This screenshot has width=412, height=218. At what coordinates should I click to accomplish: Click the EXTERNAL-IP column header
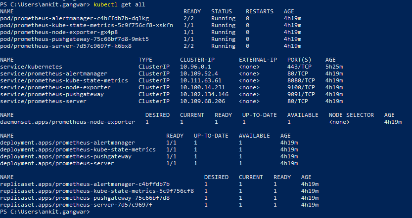258,60
